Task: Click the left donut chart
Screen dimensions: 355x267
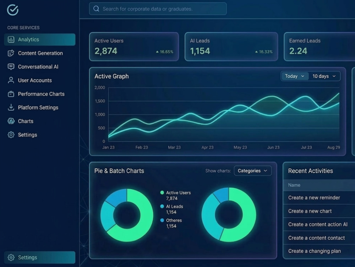Action: coord(127,215)
